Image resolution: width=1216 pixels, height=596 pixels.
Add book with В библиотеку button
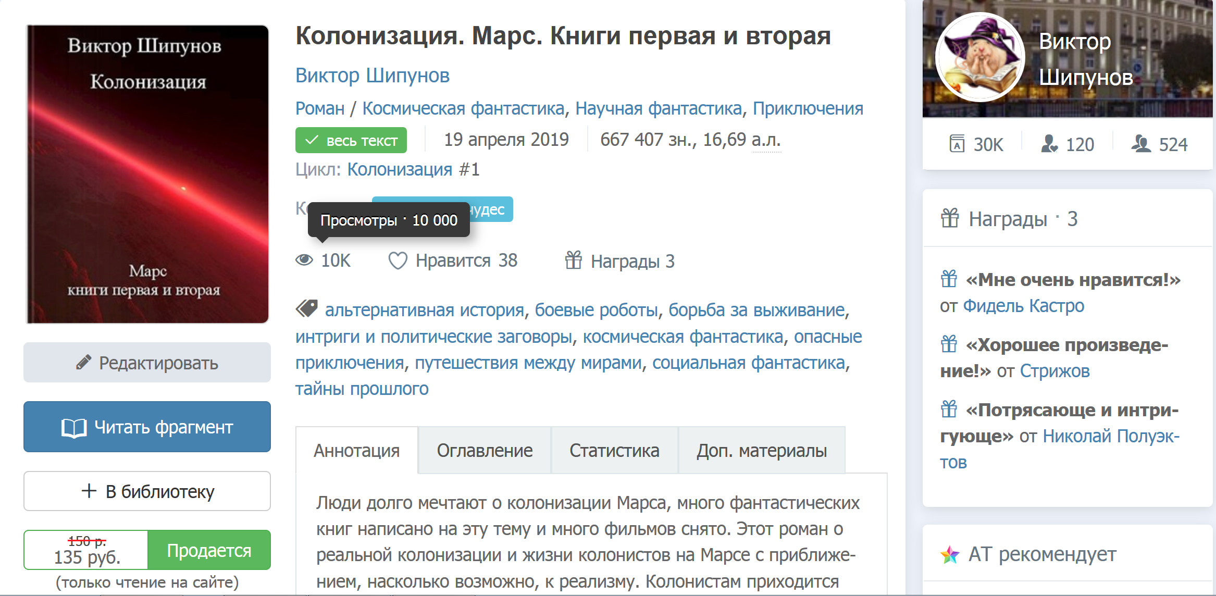coord(147,491)
